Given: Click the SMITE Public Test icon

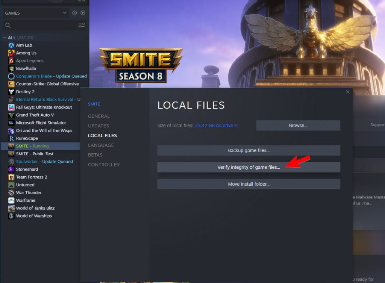Looking at the screenshot, I should (11, 154).
